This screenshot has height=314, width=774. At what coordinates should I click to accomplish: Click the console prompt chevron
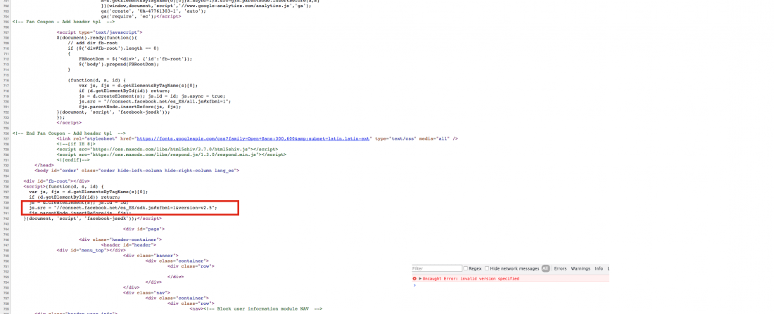pyautogui.click(x=414, y=285)
